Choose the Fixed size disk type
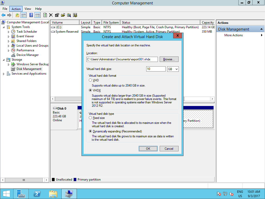This screenshot has height=199, width=265. click(x=90, y=118)
